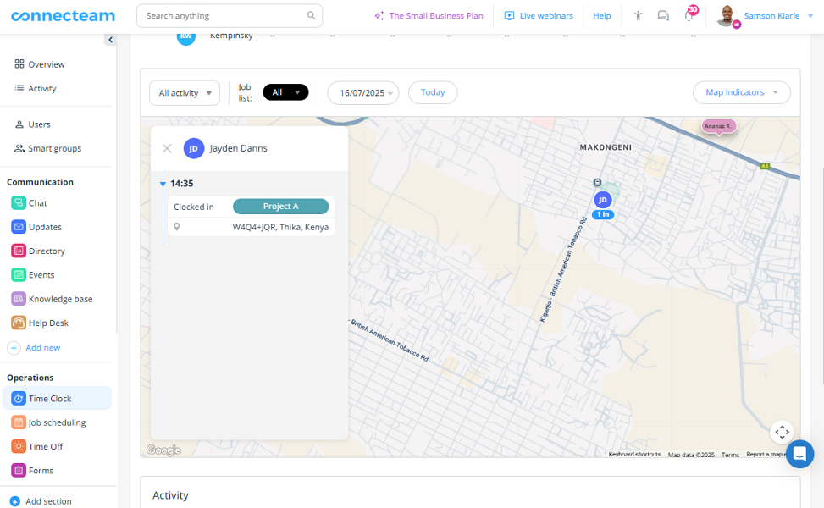
Task: Collapse the 14:35 clock-in entry
Action: coord(163,183)
